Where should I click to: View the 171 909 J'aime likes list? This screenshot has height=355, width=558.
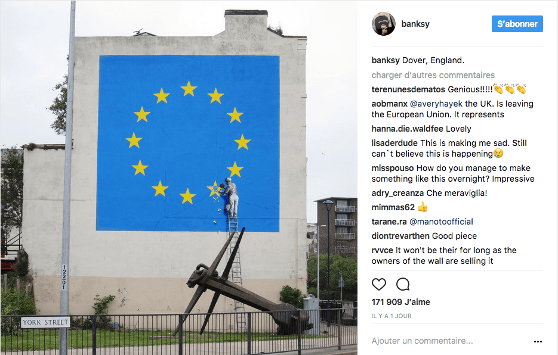(400, 302)
